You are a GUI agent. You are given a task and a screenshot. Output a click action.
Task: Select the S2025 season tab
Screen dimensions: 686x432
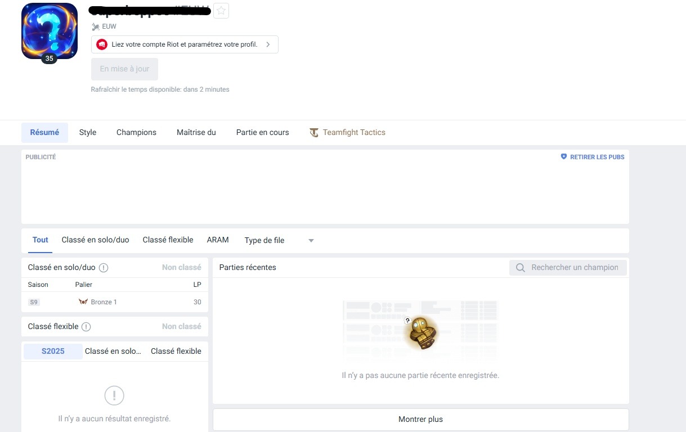point(53,352)
